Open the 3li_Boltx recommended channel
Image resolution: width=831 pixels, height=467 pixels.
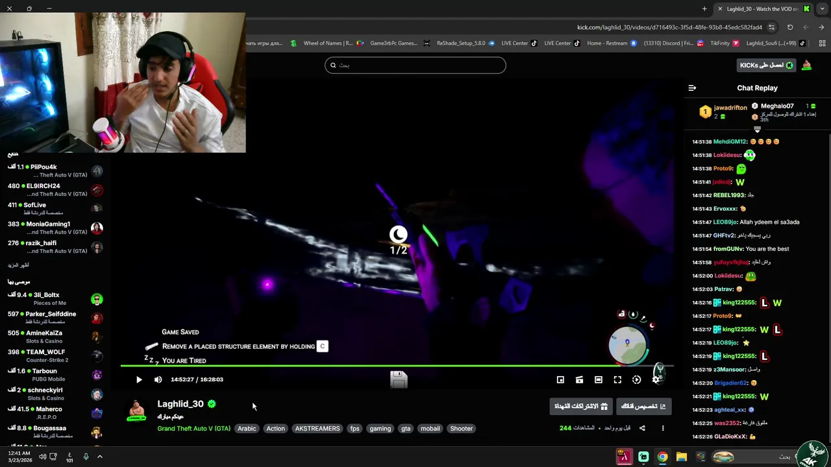(55, 298)
